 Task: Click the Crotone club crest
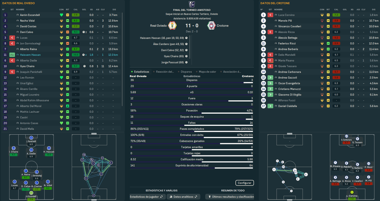[x=211, y=25]
